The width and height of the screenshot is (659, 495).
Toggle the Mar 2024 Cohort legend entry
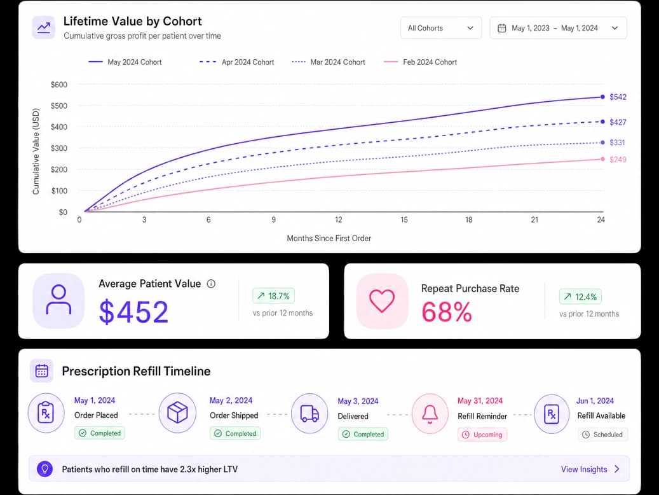point(329,62)
